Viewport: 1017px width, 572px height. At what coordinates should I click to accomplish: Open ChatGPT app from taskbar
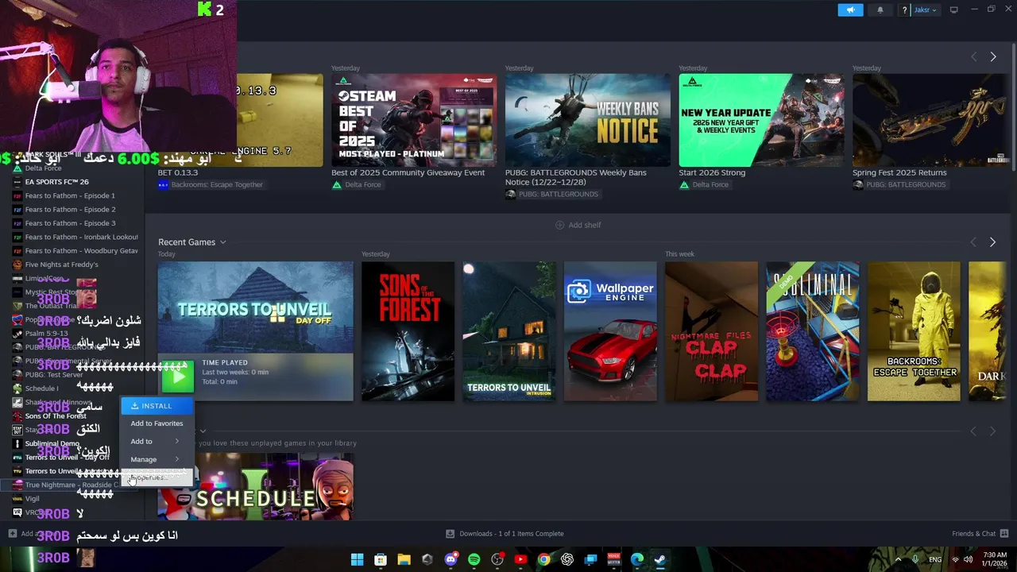tap(567, 559)
